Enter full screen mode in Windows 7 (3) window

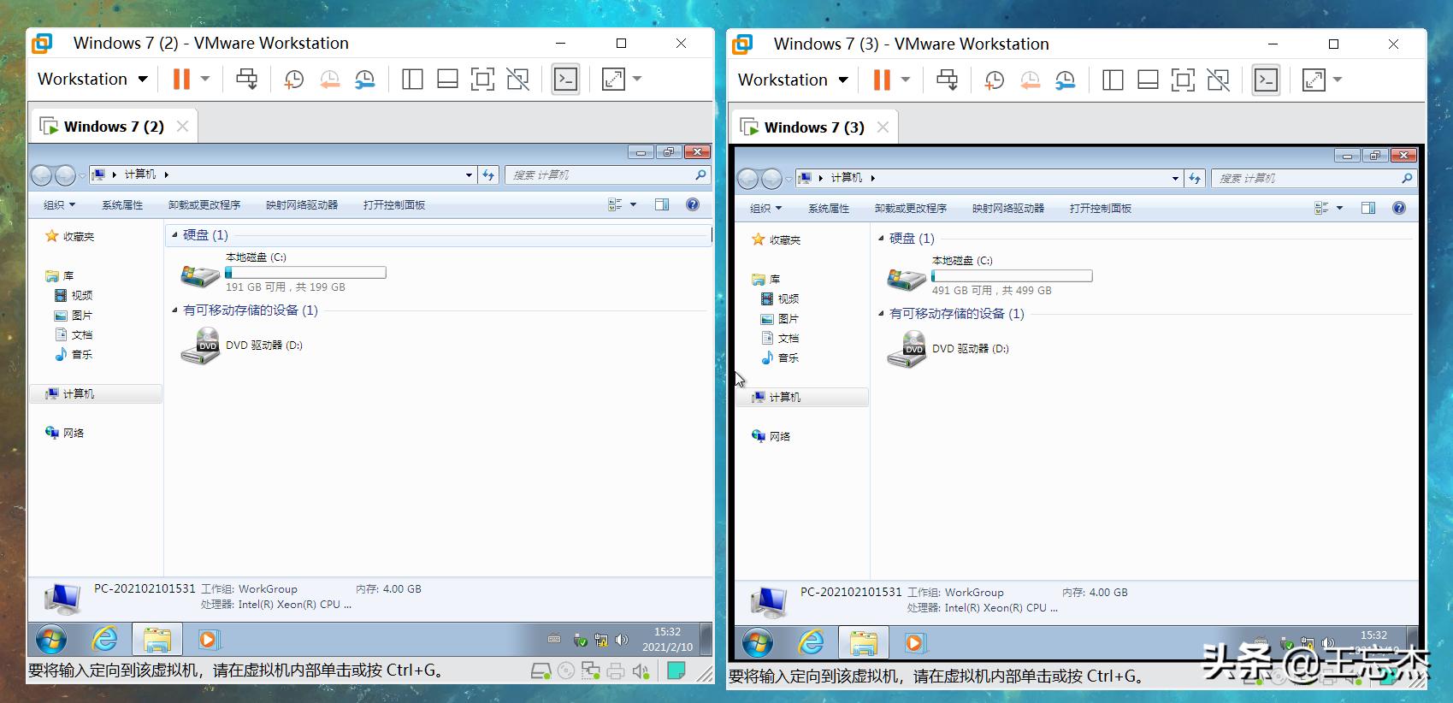[1183, 80]
